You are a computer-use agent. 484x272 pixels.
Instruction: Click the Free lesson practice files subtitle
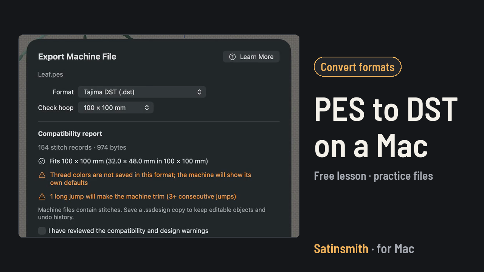pyautogui.click(x=374, y=176)
